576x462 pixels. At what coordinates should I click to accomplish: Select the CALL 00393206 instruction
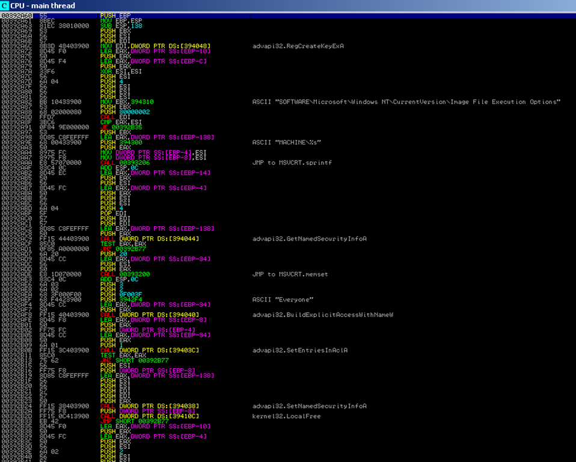pyautogui.click(x=124, y=162)
